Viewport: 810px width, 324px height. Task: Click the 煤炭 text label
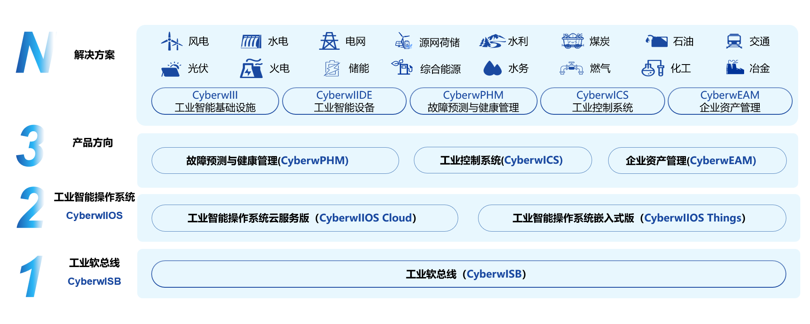click(x=600, y=42)
